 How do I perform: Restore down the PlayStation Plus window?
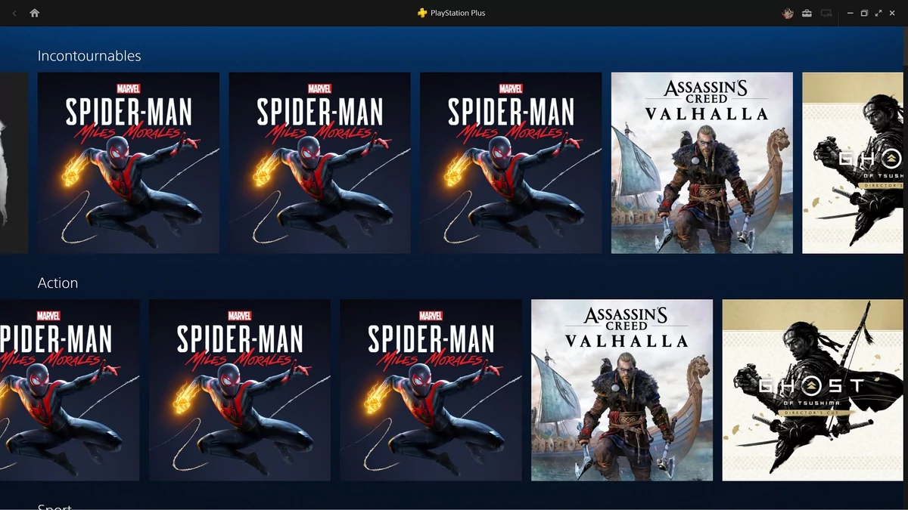coord(864,13)
